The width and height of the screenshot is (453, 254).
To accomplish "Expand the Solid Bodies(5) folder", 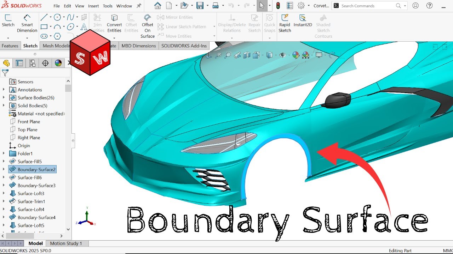I will (x=4, y=105).
